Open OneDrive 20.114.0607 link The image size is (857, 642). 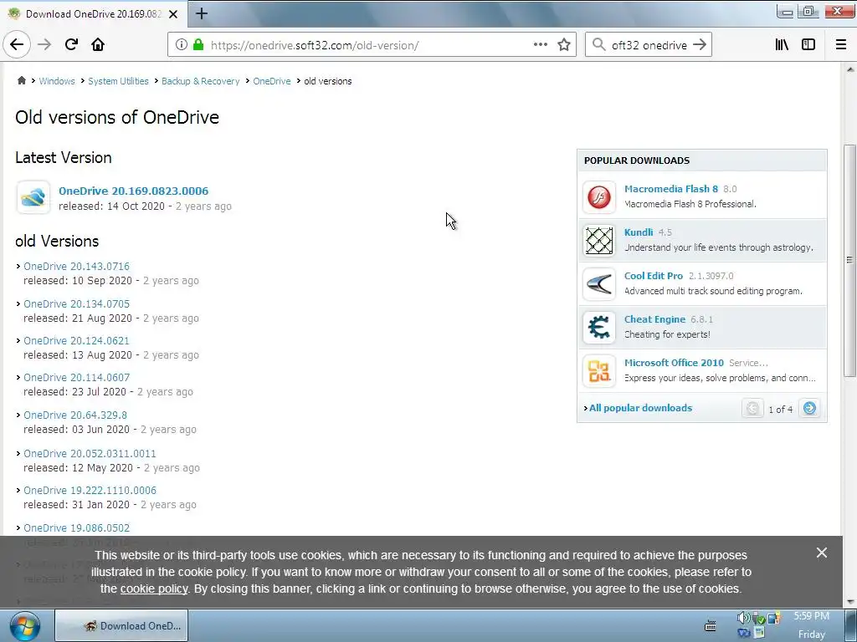pos(76,377)
